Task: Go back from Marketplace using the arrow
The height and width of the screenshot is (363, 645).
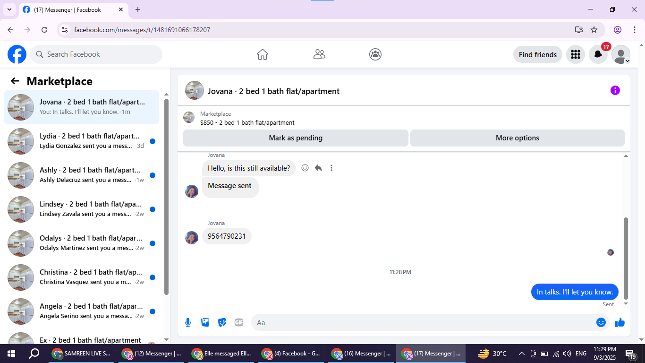Action: pos(15,81)
